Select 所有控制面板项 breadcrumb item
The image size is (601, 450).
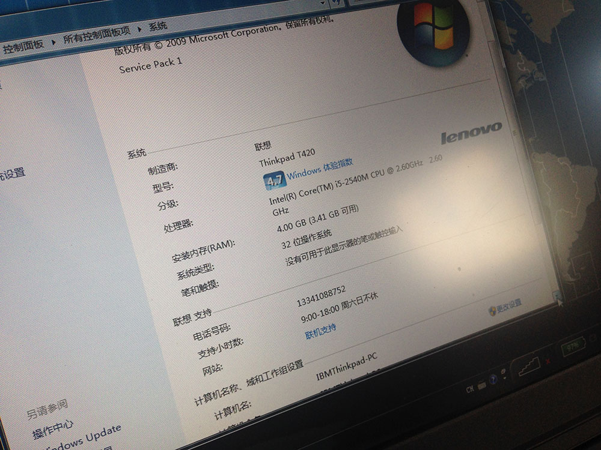tap(96, 37)
